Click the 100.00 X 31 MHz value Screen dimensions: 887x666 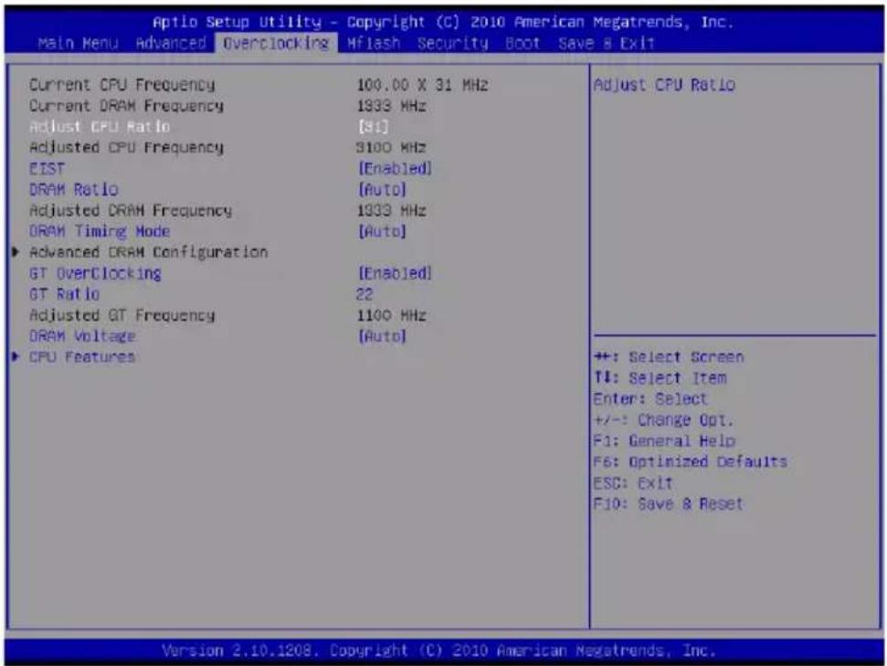click(x=422, y=85)
